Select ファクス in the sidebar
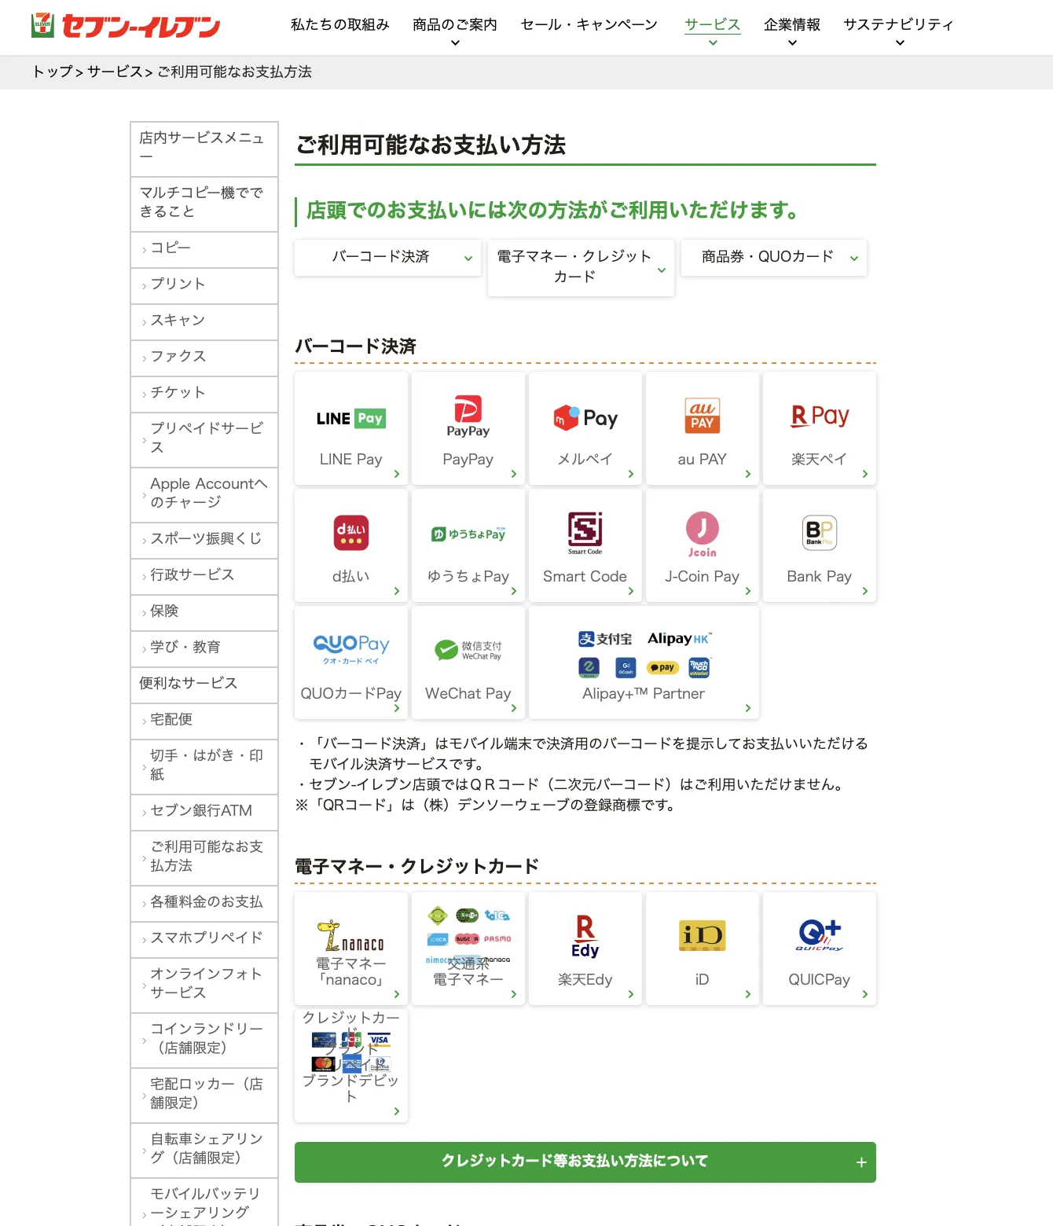This screenshot has height=1226, width=1053. pos(204,358)
